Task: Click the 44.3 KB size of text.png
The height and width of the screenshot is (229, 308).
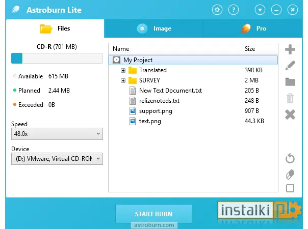Action: tap(254, 121)
